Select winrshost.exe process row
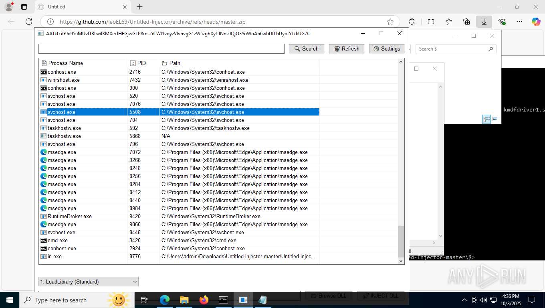 [x=179, y=80]
